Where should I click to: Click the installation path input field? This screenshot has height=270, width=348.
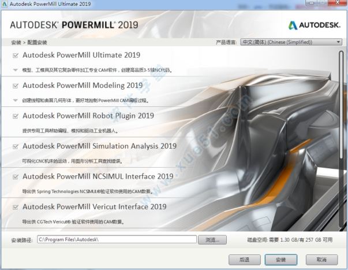(x=117, y=239)
